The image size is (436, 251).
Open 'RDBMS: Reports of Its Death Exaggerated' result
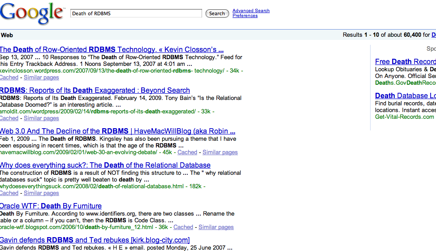pyautogui.click(x=95, y=91)
